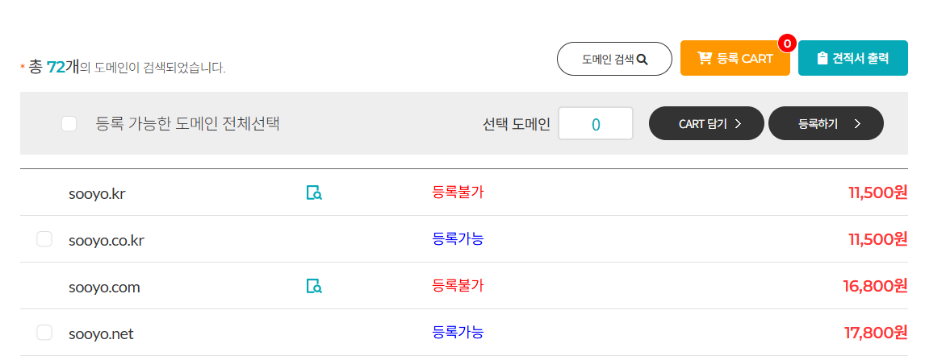Click the 선택 도메인 count field
The width and height of the screenshot is (925, 356).
pos(596,124)
